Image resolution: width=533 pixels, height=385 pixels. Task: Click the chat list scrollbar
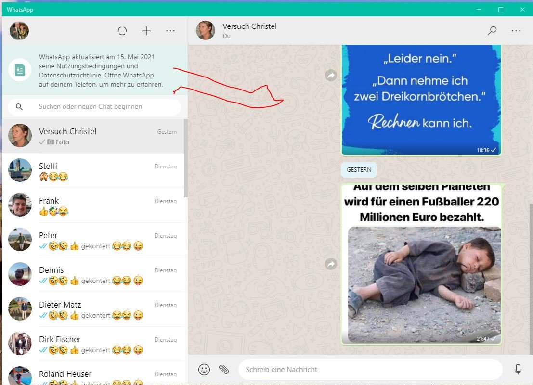point(185,158)
